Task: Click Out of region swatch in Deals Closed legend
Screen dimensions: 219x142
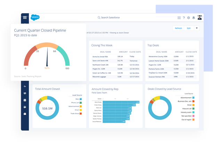Action: 193,119
